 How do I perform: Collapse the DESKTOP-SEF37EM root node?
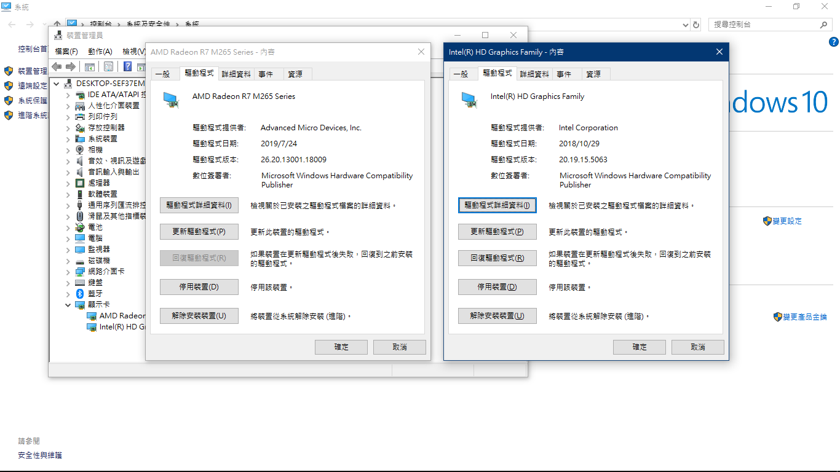(57, 84)
